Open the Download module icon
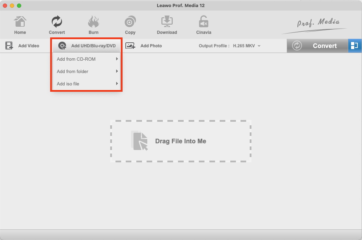This screenshot has width=362, height=240. pyautogui.click(x=167, y=22)
